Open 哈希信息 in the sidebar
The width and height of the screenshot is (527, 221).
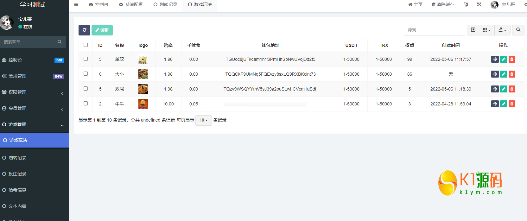coord(34,190)
